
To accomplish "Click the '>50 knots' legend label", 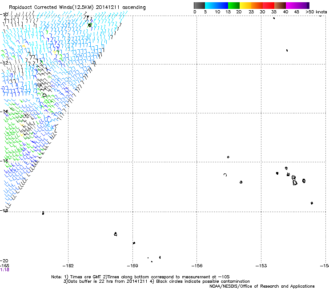I will [316, 12].
